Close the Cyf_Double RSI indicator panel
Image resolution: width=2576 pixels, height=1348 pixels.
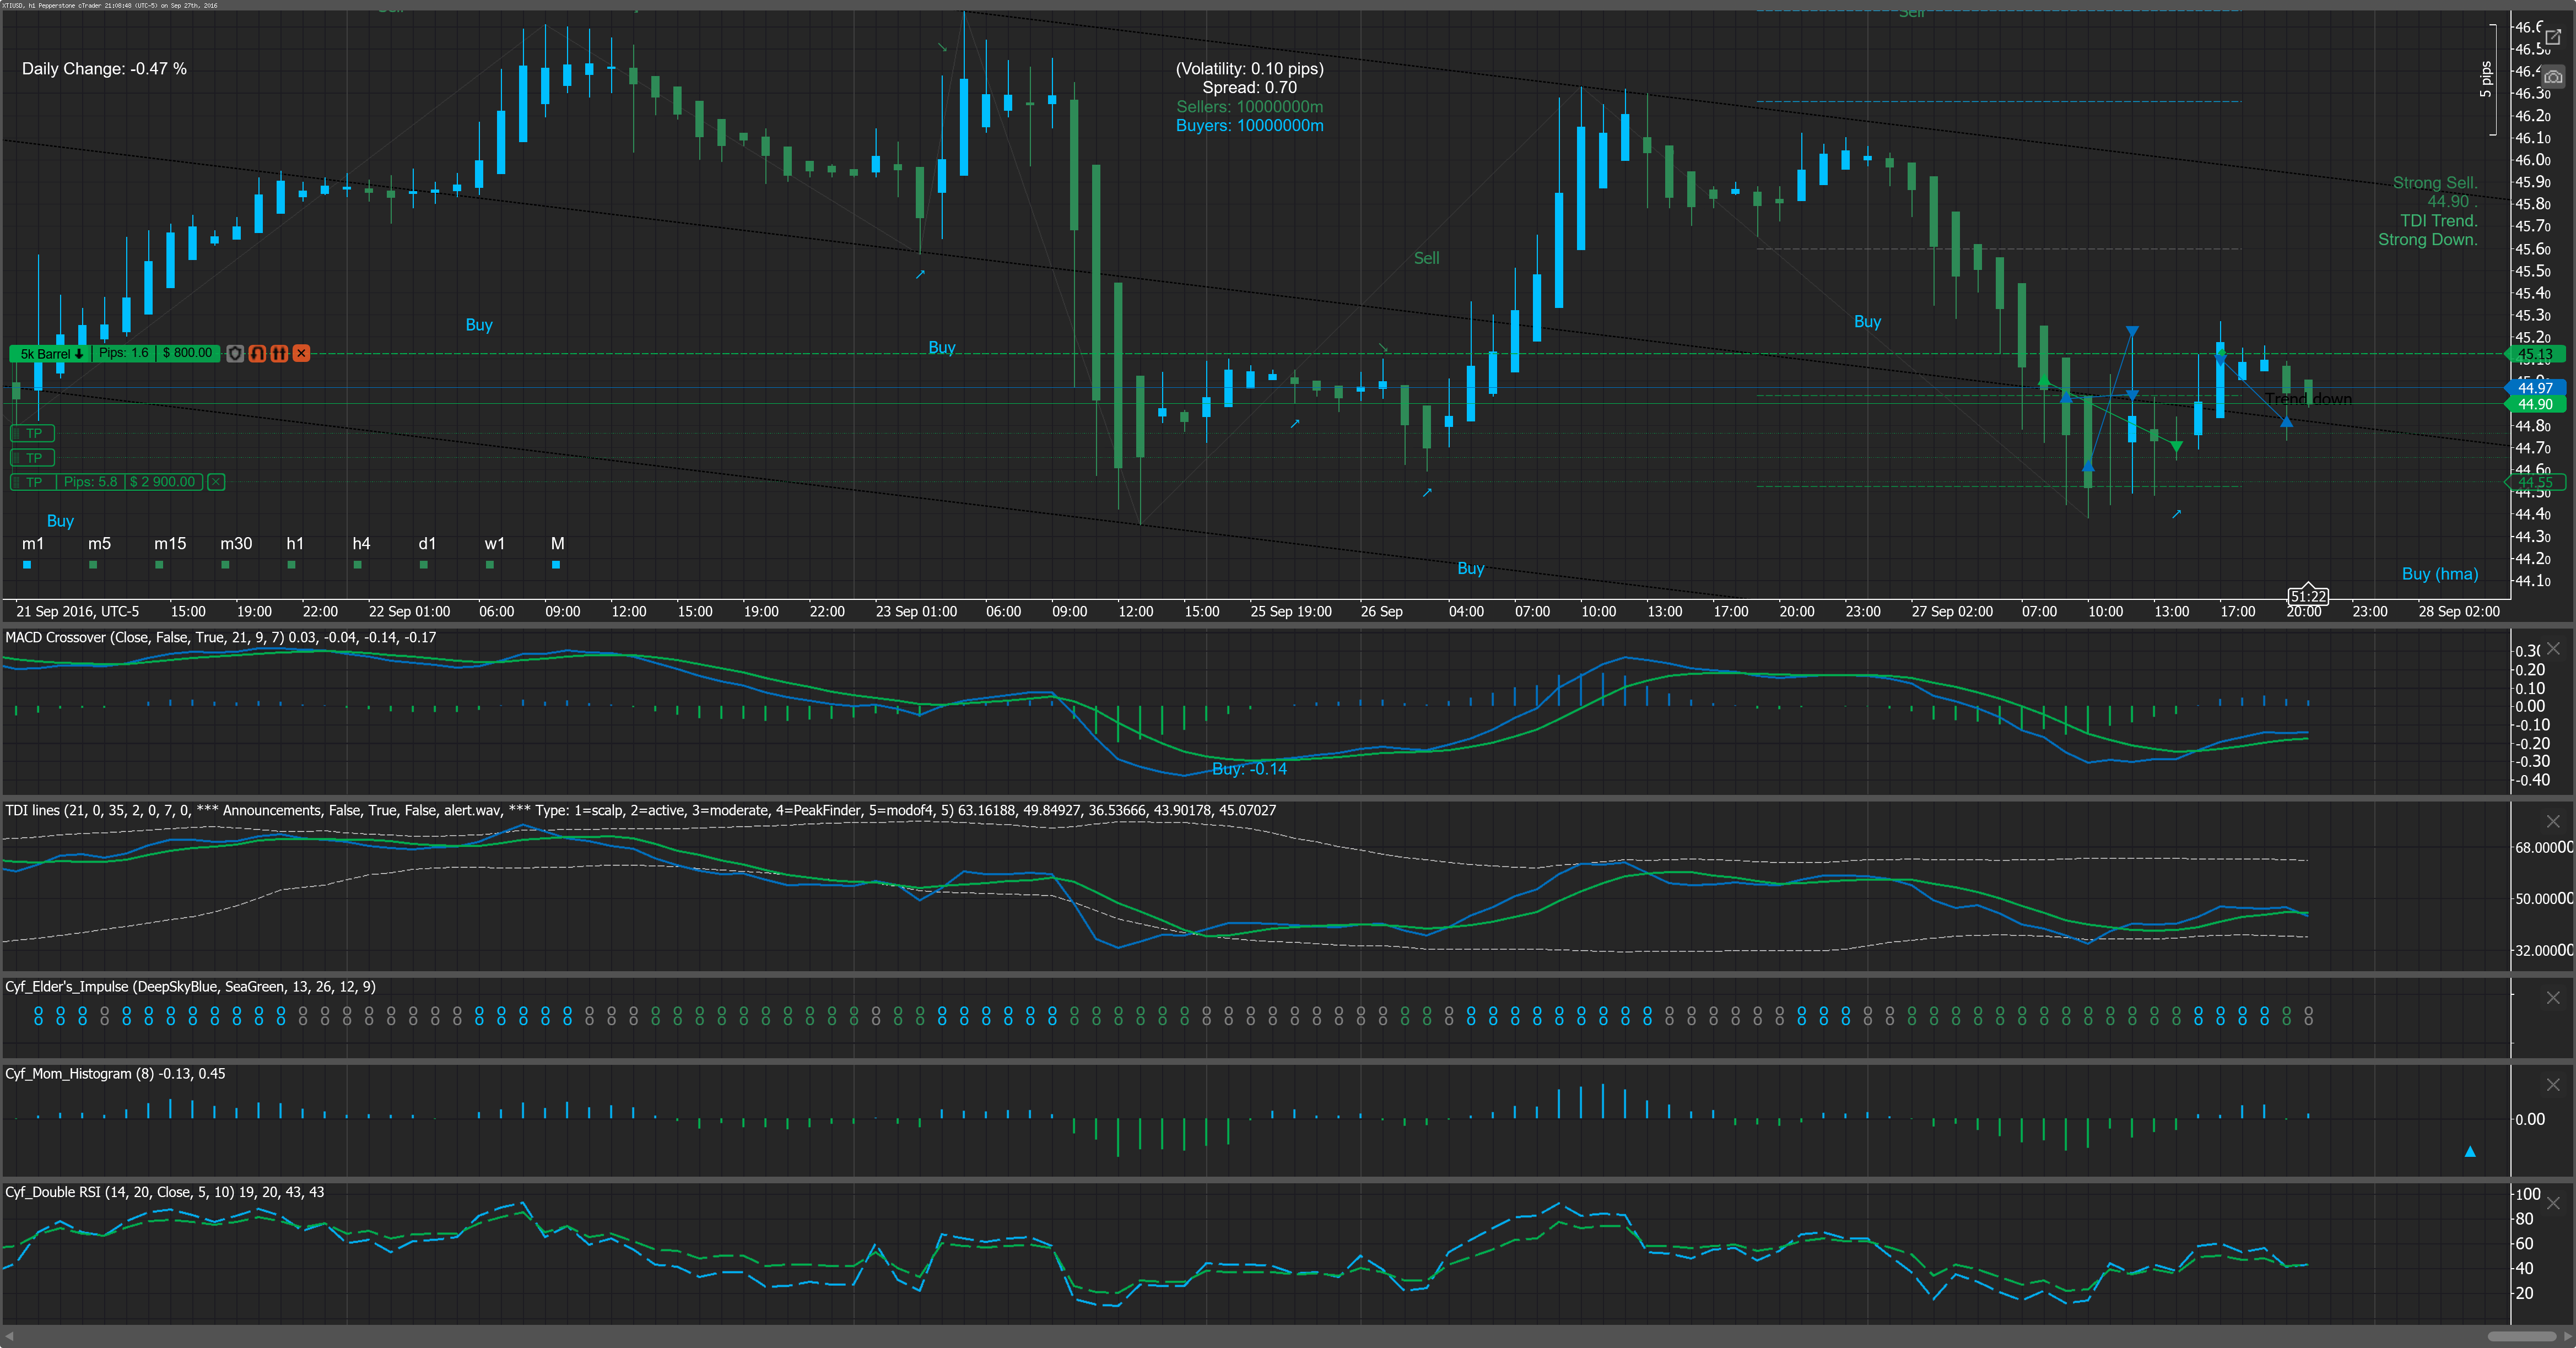[x=2553, y=1203]
